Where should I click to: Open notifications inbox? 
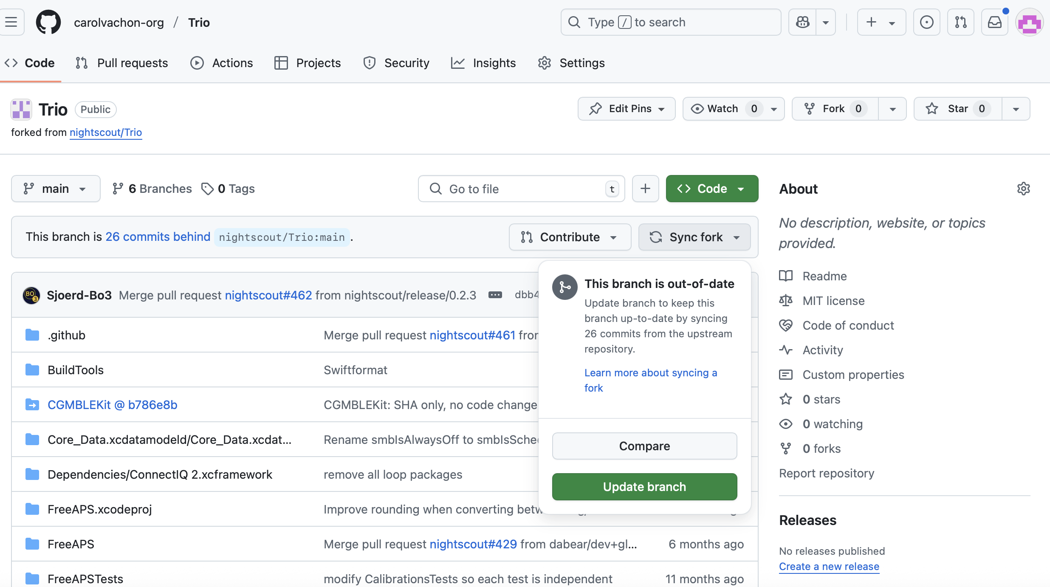coord(994,22)
